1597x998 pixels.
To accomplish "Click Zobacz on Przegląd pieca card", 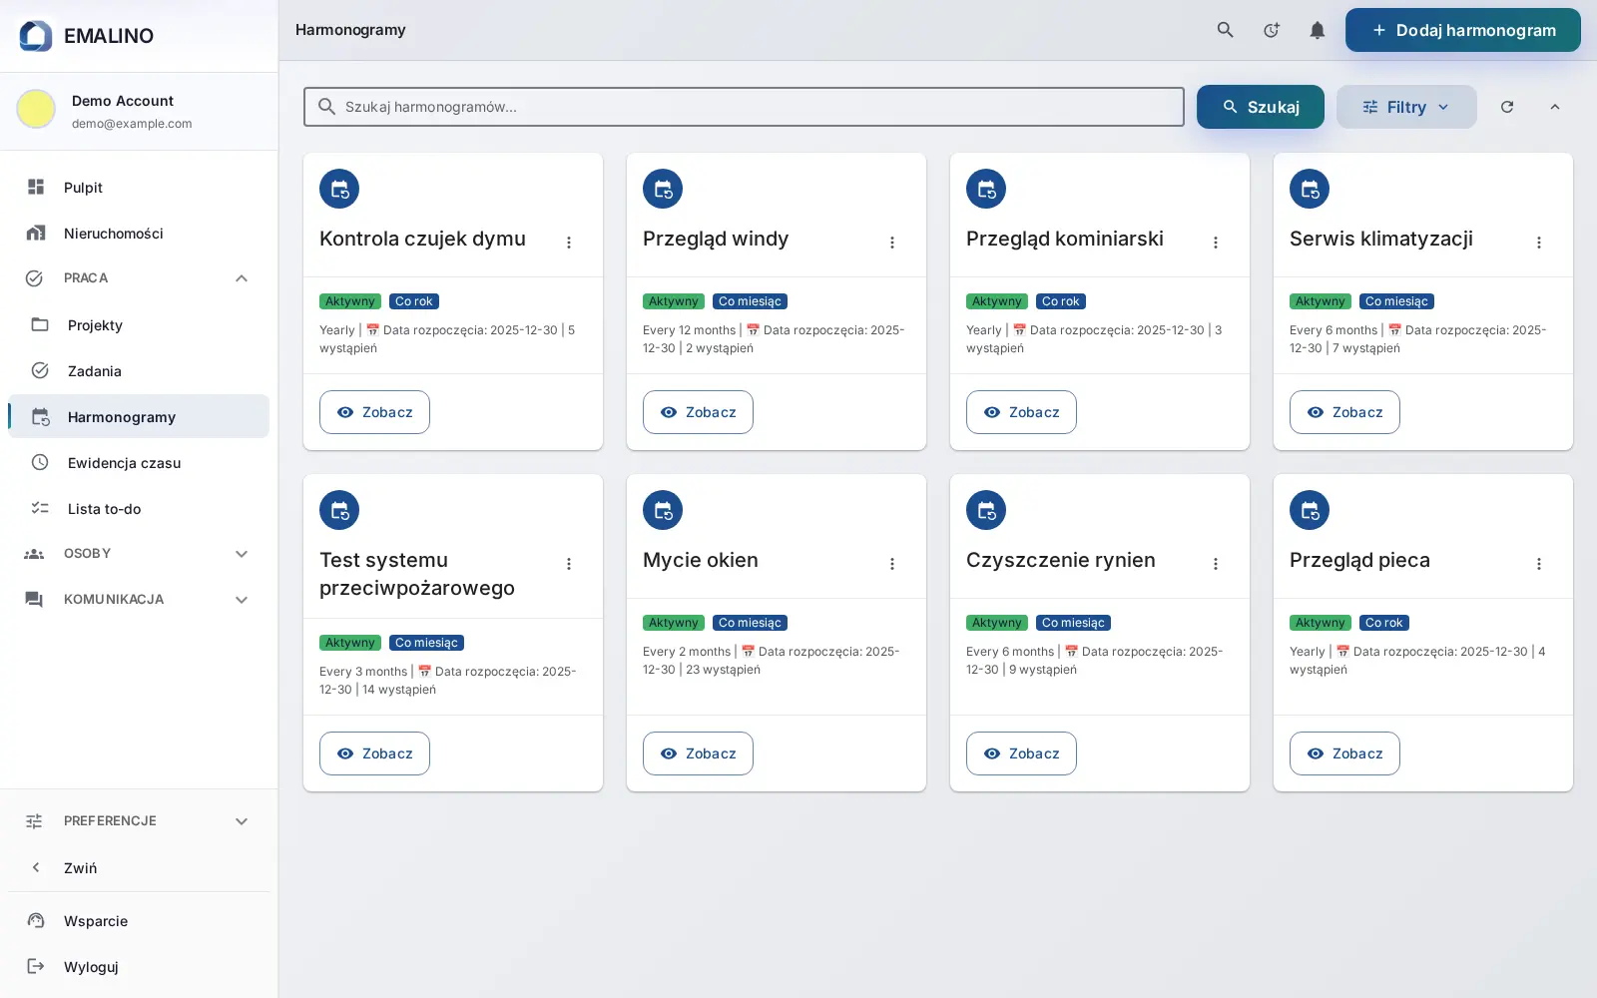I will pyautogui.click(x=1344, y=753).
